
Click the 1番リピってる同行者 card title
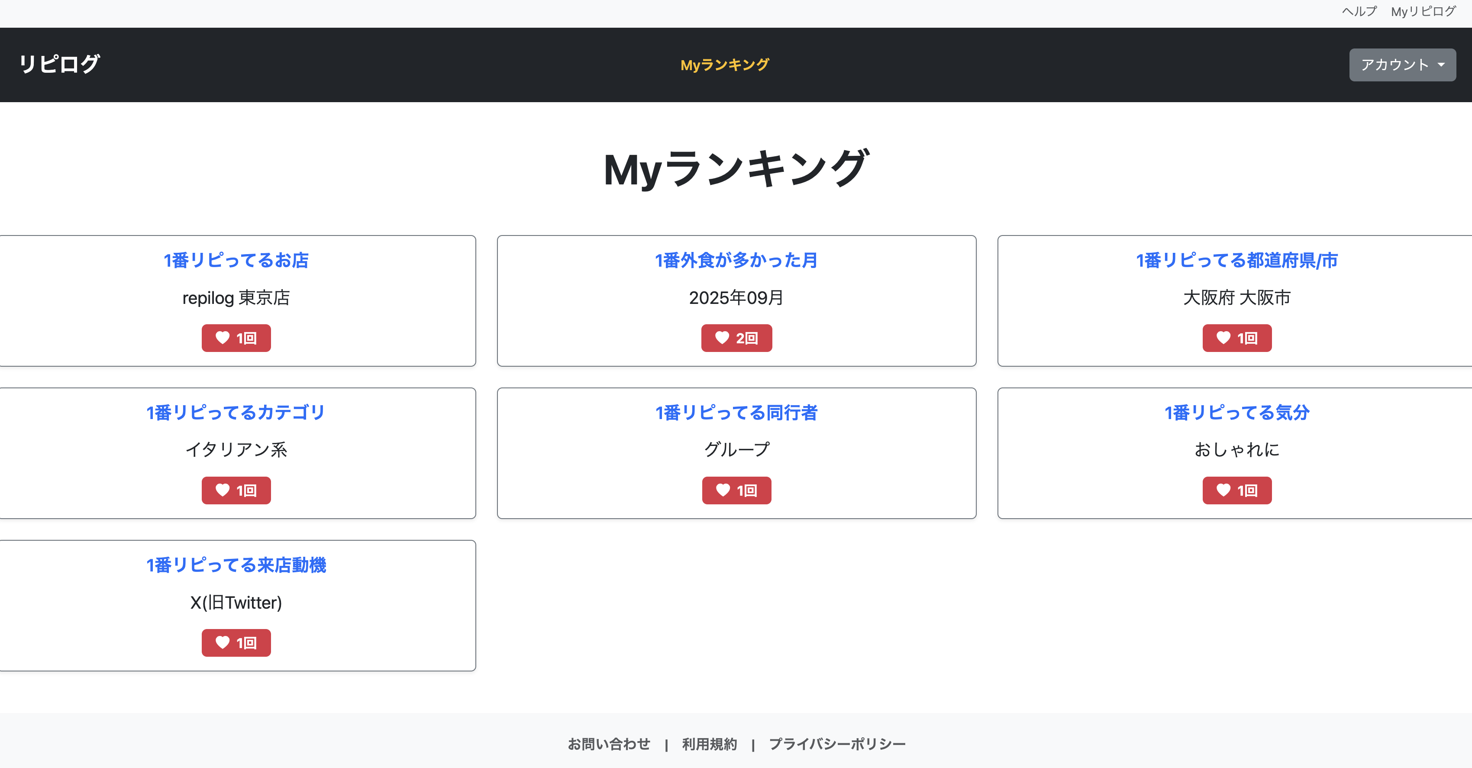(x=736, y=413)
